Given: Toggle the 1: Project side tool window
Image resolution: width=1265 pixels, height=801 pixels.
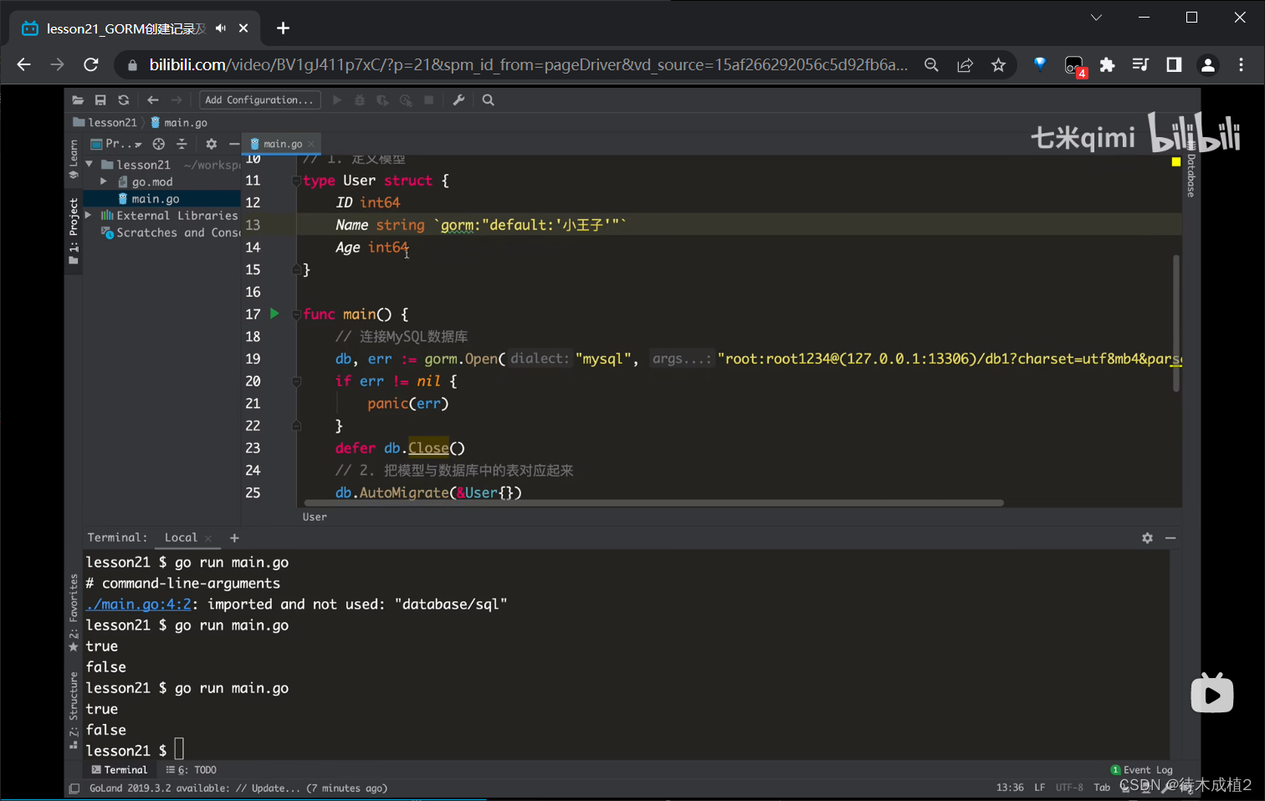Looking at the screenshot, I should point(74,232).
